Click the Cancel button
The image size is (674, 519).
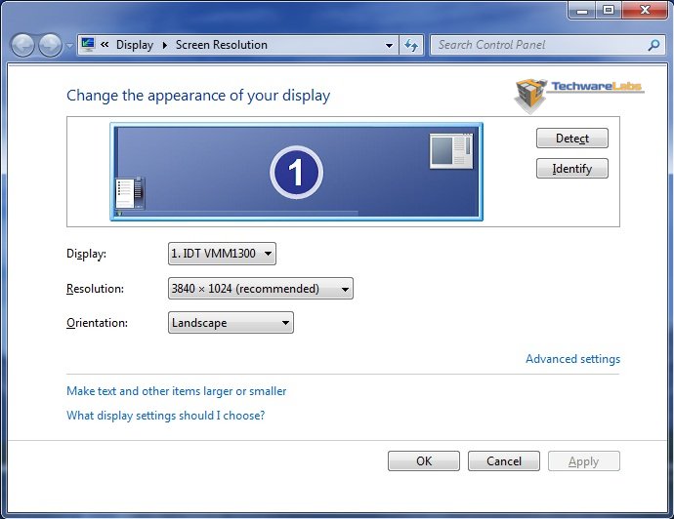click(504, 461)
